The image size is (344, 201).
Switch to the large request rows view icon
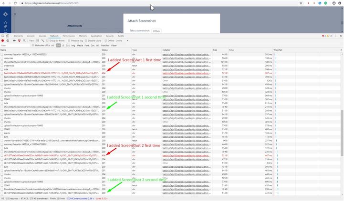coord(38,41)
